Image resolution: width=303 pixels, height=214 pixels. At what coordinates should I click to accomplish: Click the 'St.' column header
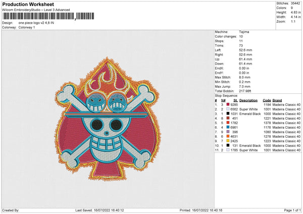tap(235, 100)
